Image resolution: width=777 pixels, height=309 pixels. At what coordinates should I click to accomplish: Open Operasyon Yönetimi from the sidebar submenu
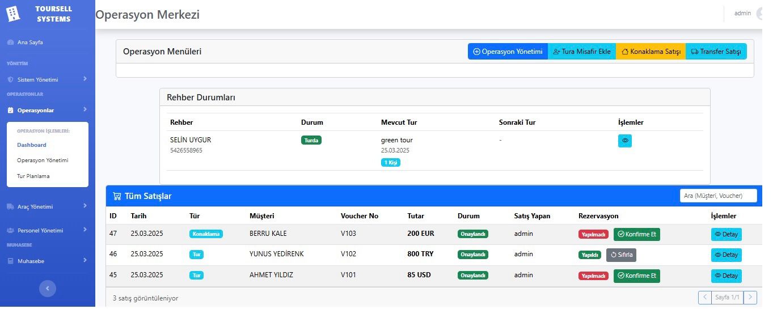pos(43,160)
